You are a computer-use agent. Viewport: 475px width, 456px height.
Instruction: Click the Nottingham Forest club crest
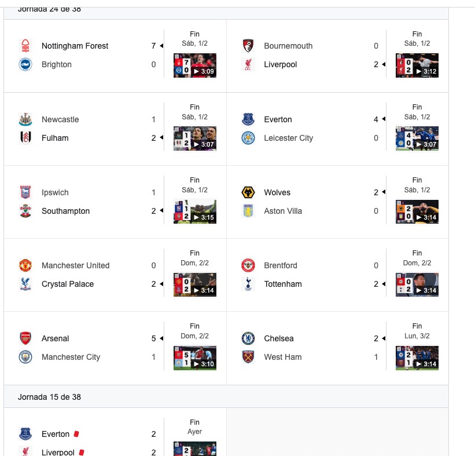[25, 46]
